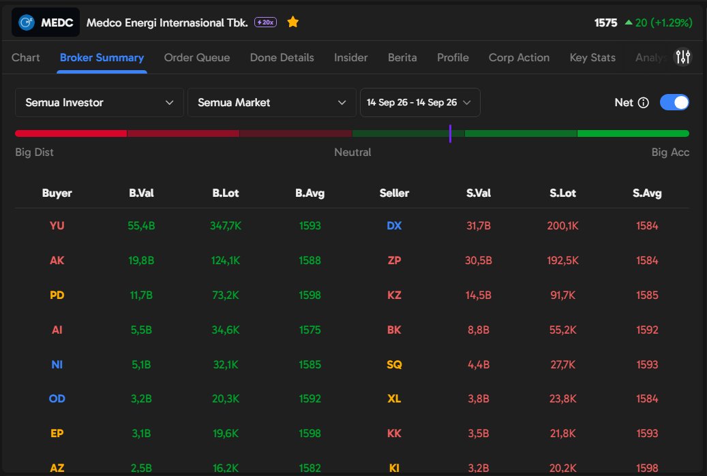This screenshot has height=476, width=707.
Task: Sort by the Buyer column header
Action: pyautogui.click(x=57, y=193)
